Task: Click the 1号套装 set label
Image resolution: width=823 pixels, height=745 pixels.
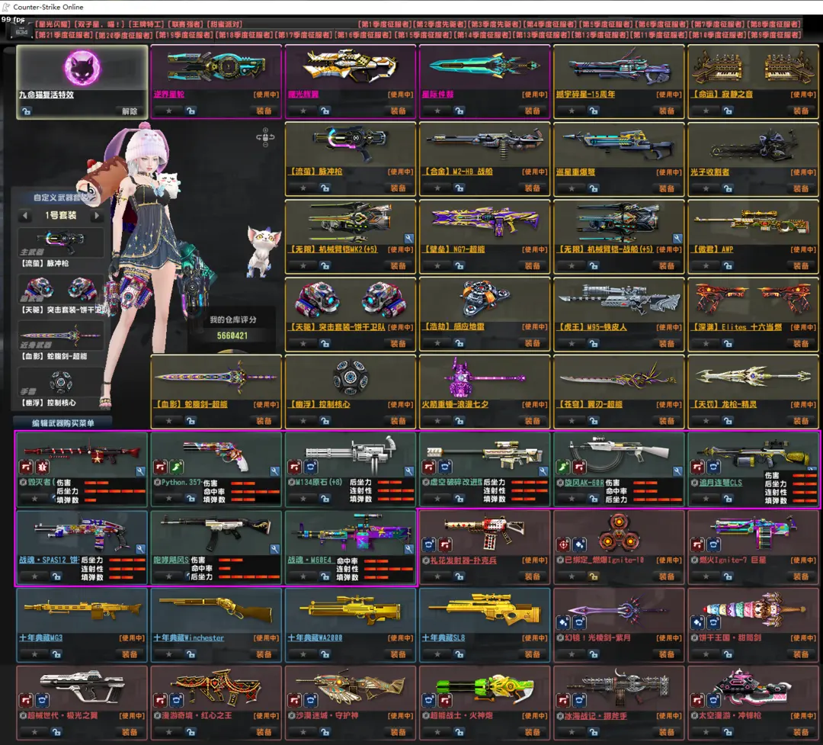Action: pyautogui.click(x=60, y=215)
